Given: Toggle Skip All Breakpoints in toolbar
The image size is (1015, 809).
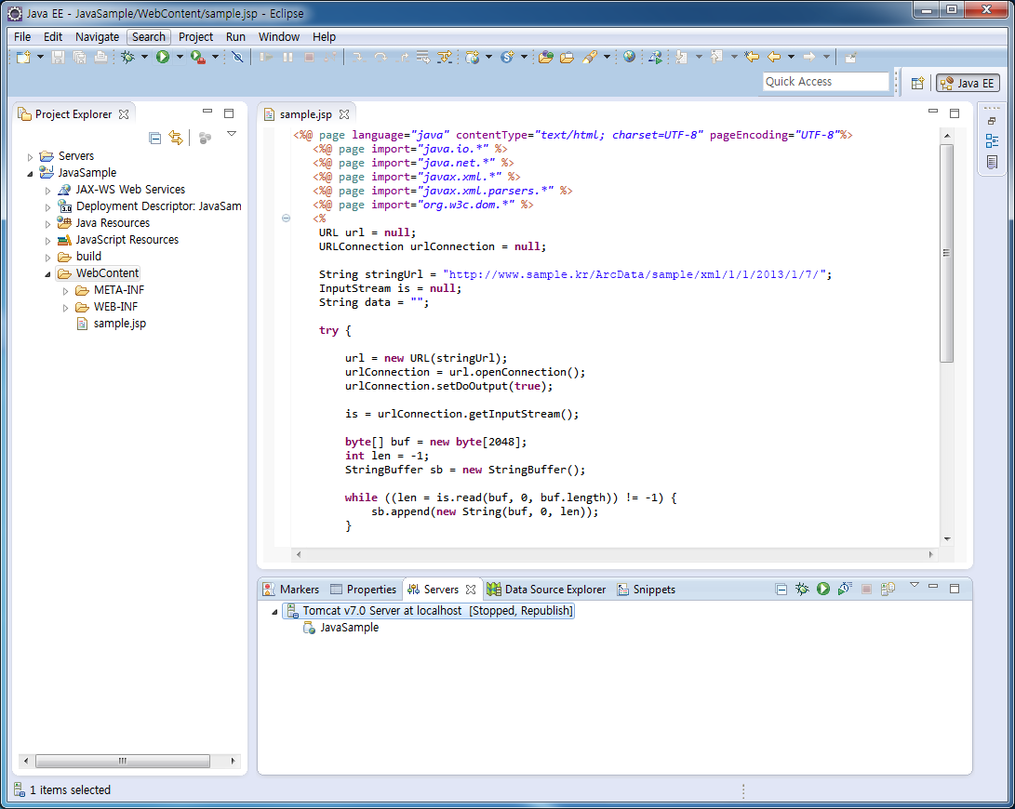Looking at the screenshot, I should click(237, 58).
